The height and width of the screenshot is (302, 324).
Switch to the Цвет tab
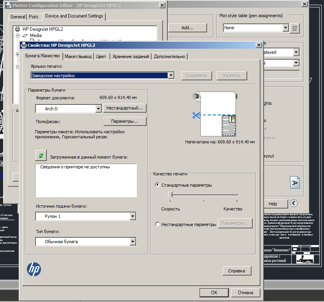101,57
